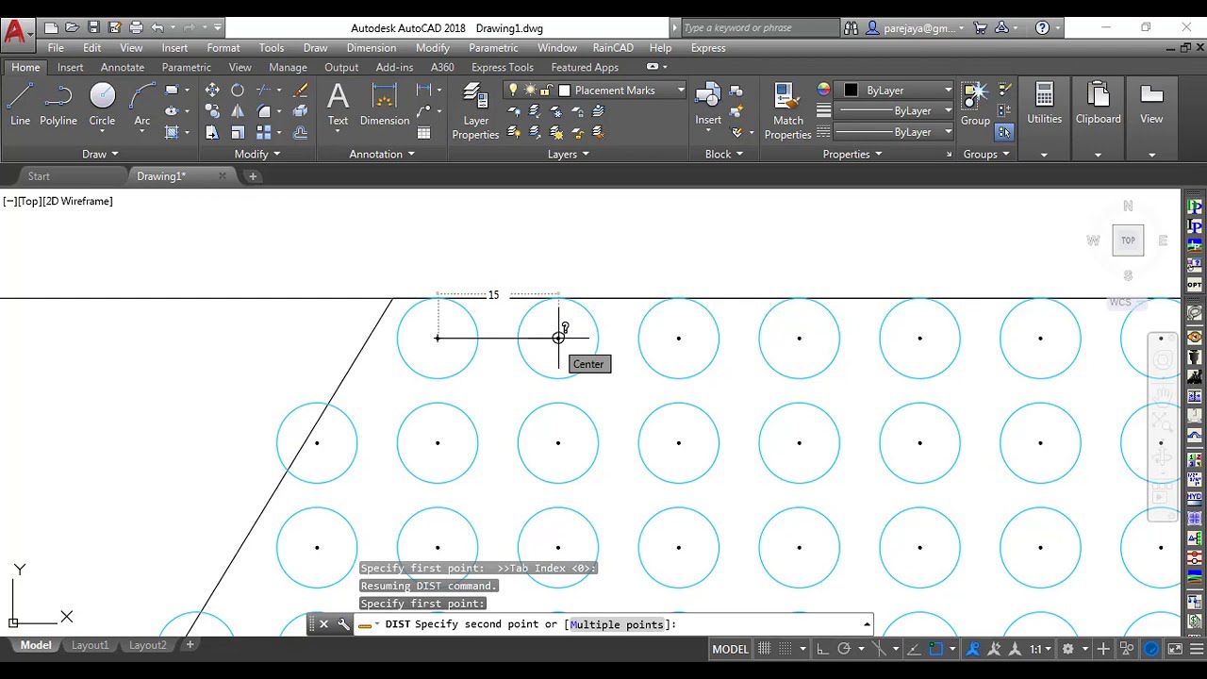Open the Placement Marks layer dropdown

[680, 91]
